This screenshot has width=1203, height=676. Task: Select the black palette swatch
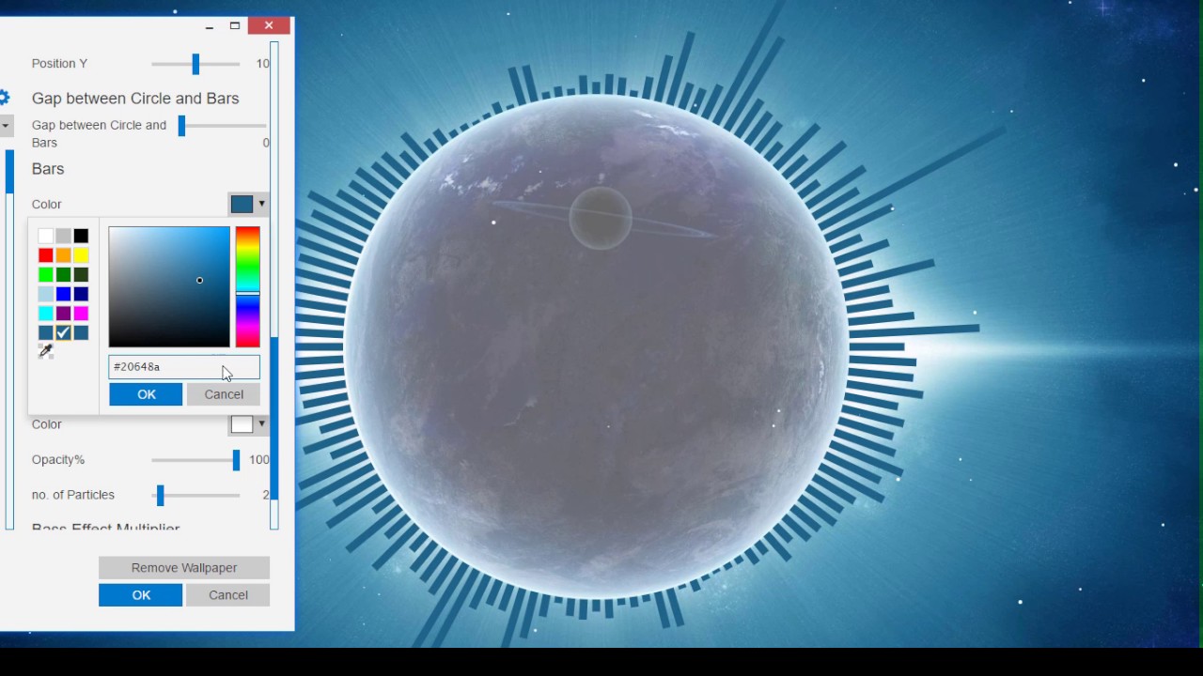pyautogui.click(x=81, y=236)
